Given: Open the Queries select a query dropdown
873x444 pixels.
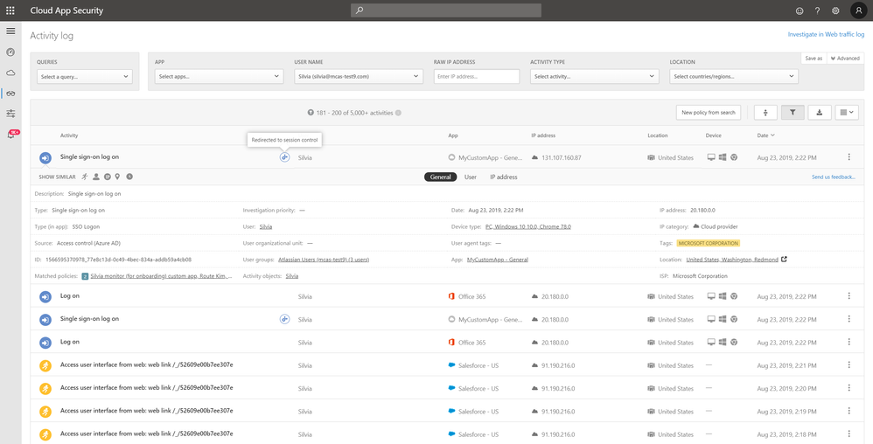Looking at the screenshot, I should tap(84, 77).
